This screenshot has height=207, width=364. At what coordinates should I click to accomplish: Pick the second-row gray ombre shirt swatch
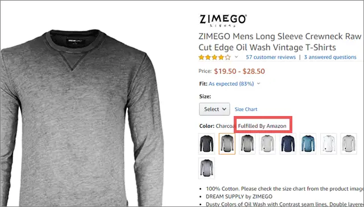206,168
